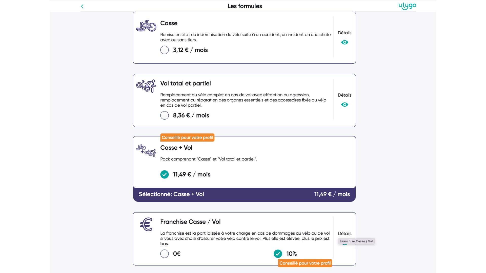486x273 pixels.
Task: Click the Conseillé pour votre profil badge above Casse + Vol
Action: click(x=187, y=138)
